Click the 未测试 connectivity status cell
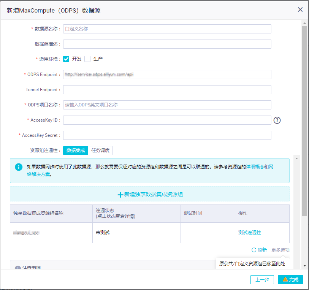Viewport: 309px width, 290px height. point(136,233)
